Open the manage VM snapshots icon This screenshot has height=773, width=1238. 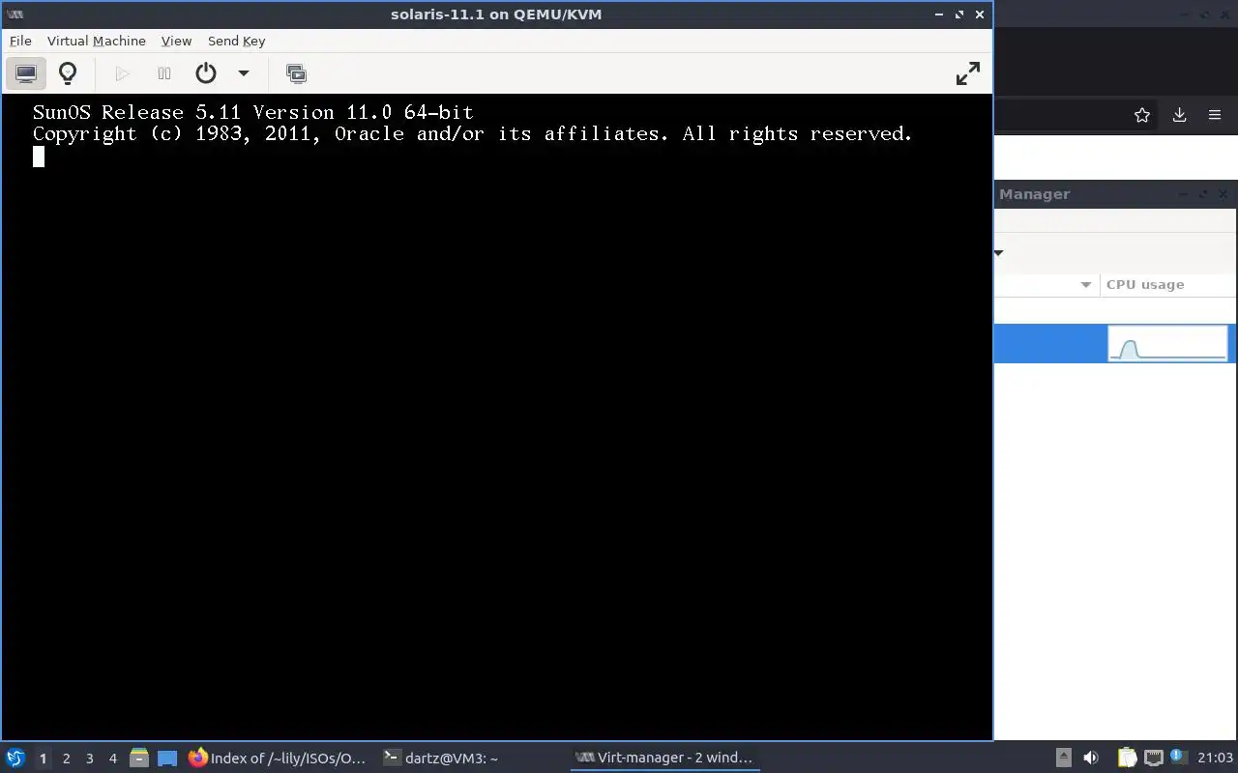click(x=296, y=73)
